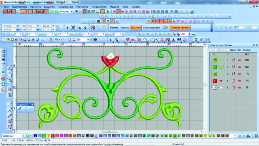Toggle the proportional scaling lock icon
The height and width of the screenshot is (146, 259).
click(57, 28)
